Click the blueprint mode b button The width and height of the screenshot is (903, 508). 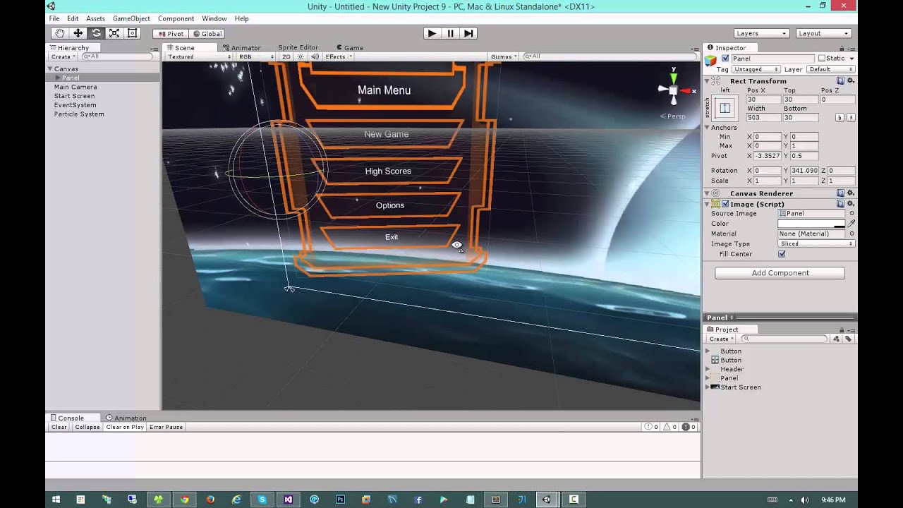tap(840, 118)
